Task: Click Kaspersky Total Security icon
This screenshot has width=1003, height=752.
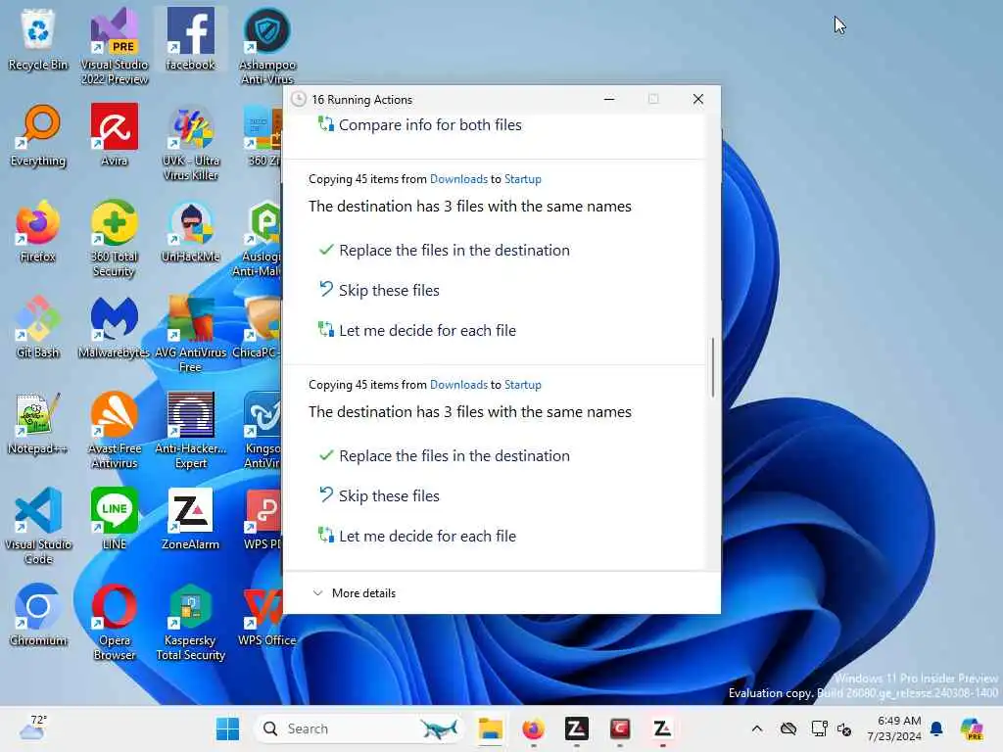Action: 191,622
